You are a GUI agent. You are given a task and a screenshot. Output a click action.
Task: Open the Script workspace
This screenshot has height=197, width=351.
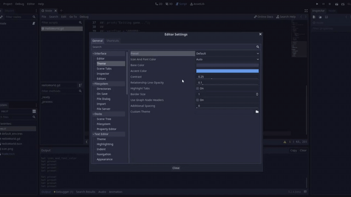(x=181, y=4)
